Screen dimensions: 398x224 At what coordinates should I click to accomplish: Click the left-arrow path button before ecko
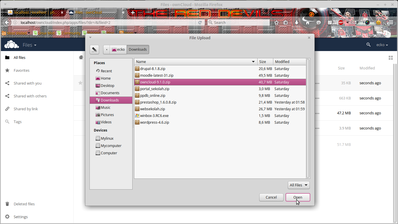pyautogui.click(x=107, y=50)
